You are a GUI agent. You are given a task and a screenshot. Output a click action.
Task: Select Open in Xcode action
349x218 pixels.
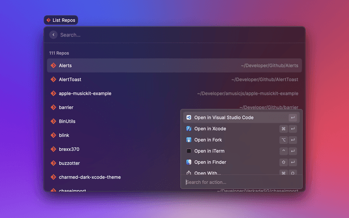(210, 129)
